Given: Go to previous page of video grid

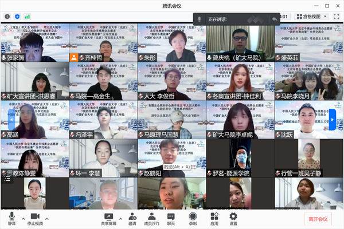Looking at the screenshot, I should click(11, 119).
